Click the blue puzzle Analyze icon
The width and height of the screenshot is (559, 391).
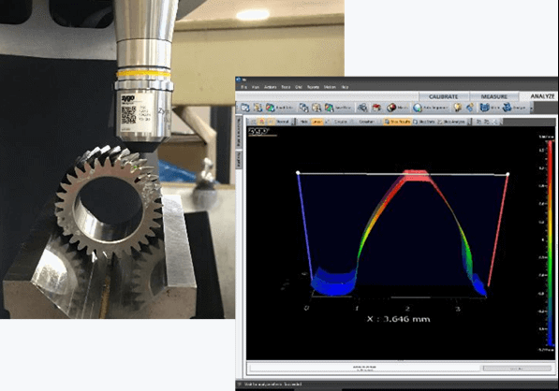pos(508,108)
